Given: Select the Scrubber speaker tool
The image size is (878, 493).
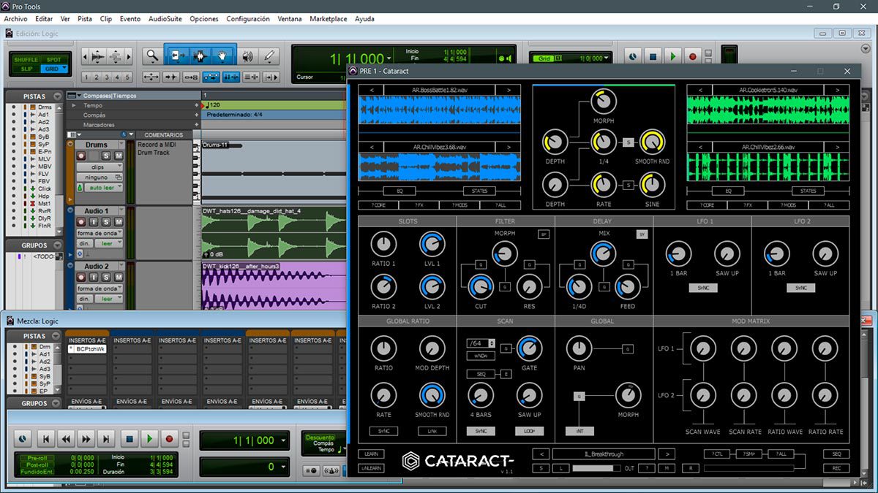Looking at the screenshot, I should coord(247,56).
